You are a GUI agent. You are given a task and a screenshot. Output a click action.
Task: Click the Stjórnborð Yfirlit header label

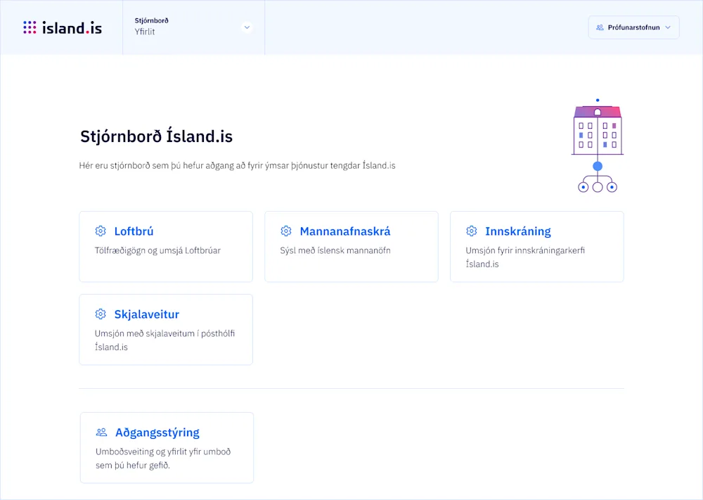(152, 27)
